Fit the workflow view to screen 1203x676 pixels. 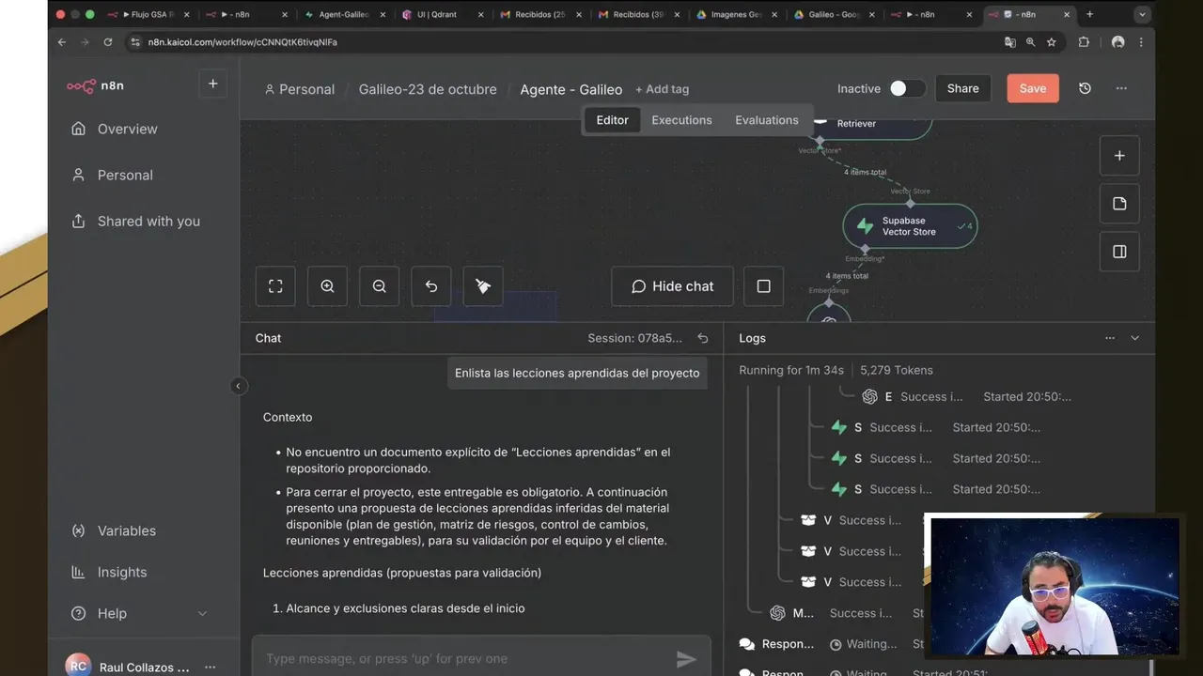click(275, 286)
